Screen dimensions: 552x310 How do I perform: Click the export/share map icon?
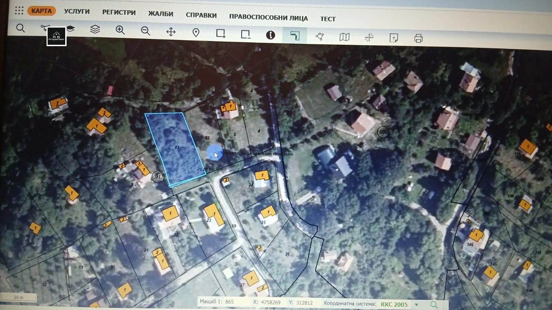point(394,38)
